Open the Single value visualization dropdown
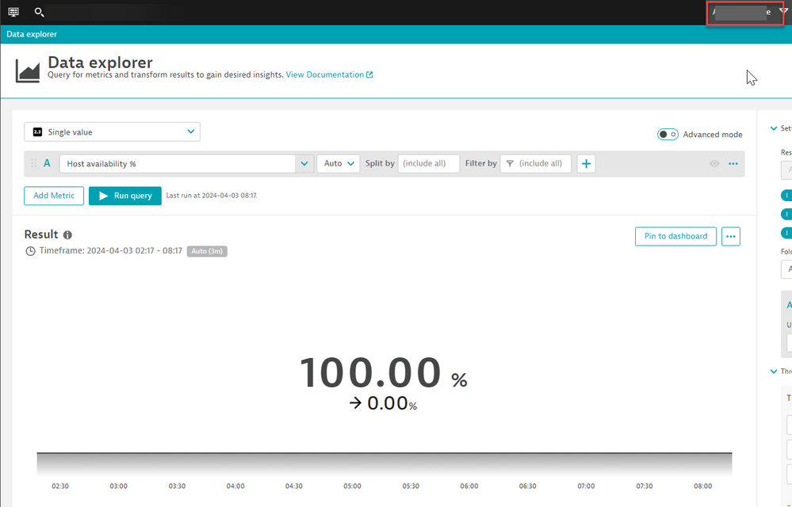 tap(112, 132)
